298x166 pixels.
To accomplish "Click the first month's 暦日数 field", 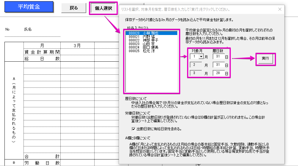I will (218, 57).
